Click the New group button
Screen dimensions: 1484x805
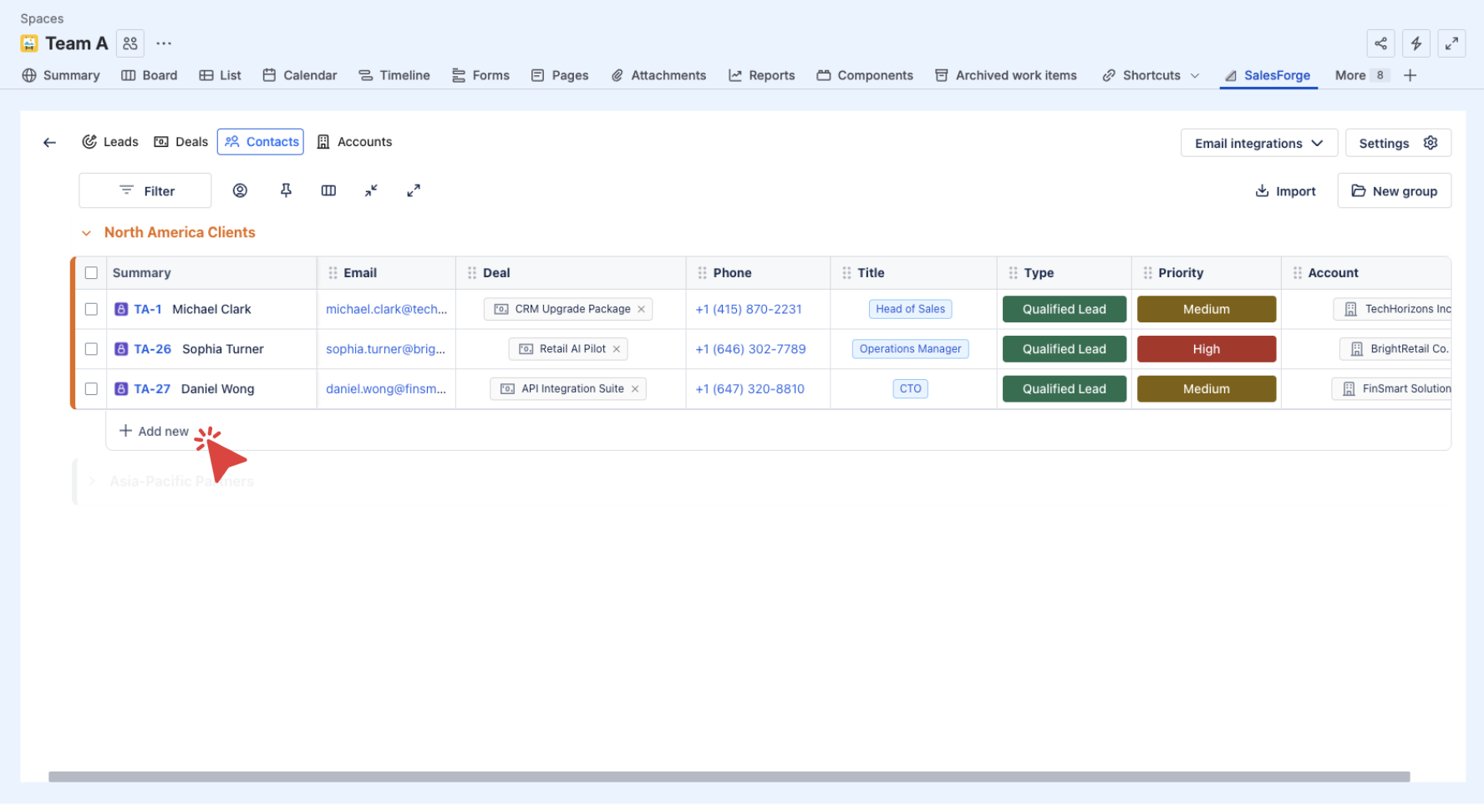click(1394, 191)
